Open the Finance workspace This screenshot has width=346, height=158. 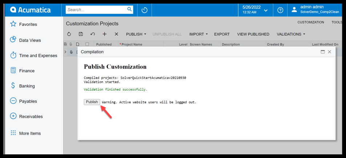pos(27,71)
